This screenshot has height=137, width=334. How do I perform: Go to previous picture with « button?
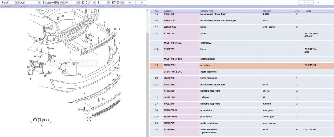click(x=130, y=3)
